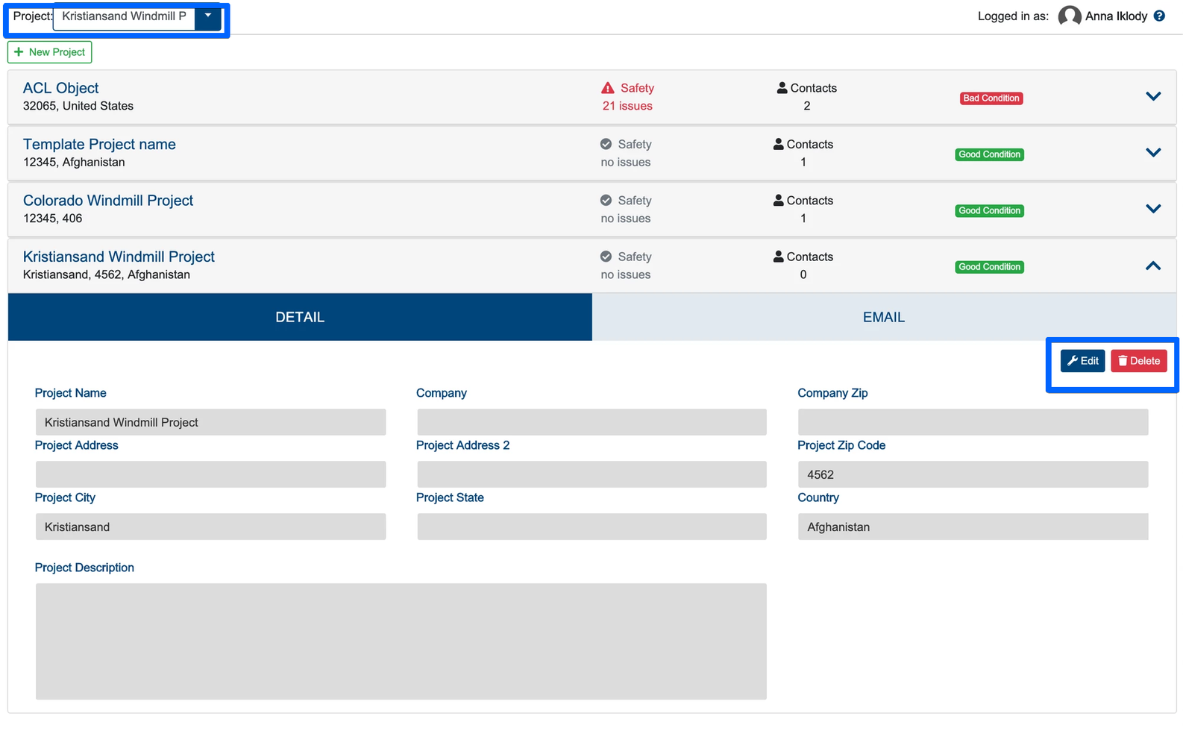The width and height of the screenshot is (1183, 754).
Task: Expand the Colorado Windmill Project row chevron
Action: (x=1153, y=209)
